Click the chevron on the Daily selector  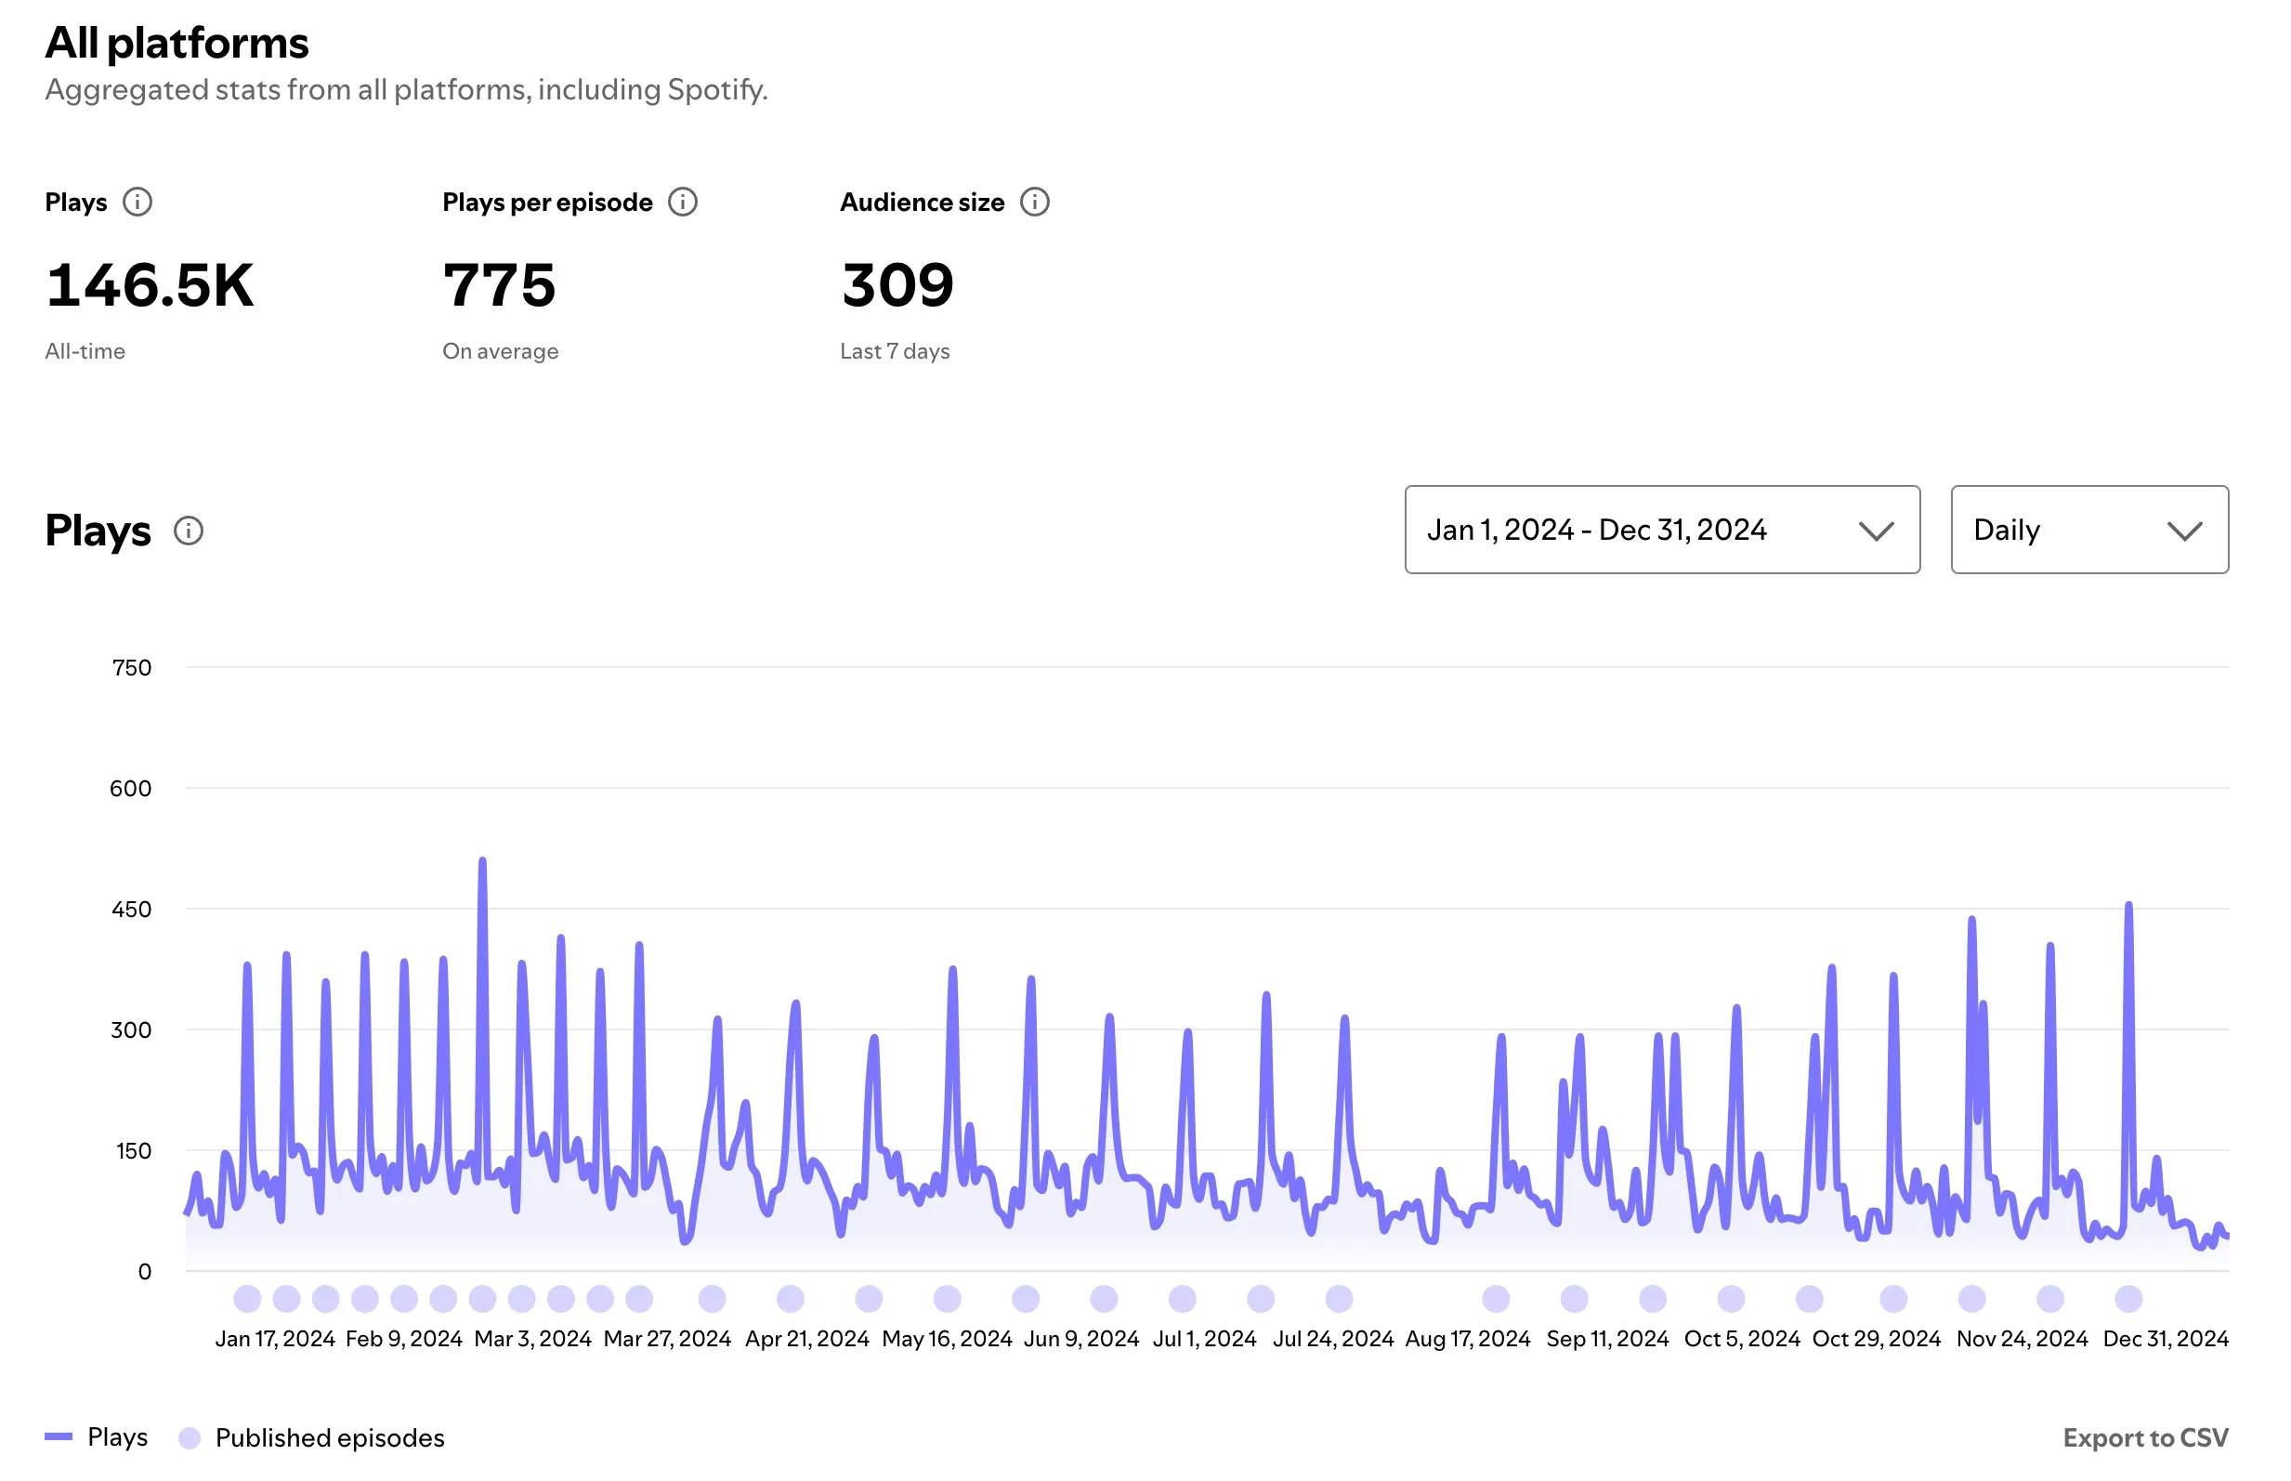click(2184, 530)
